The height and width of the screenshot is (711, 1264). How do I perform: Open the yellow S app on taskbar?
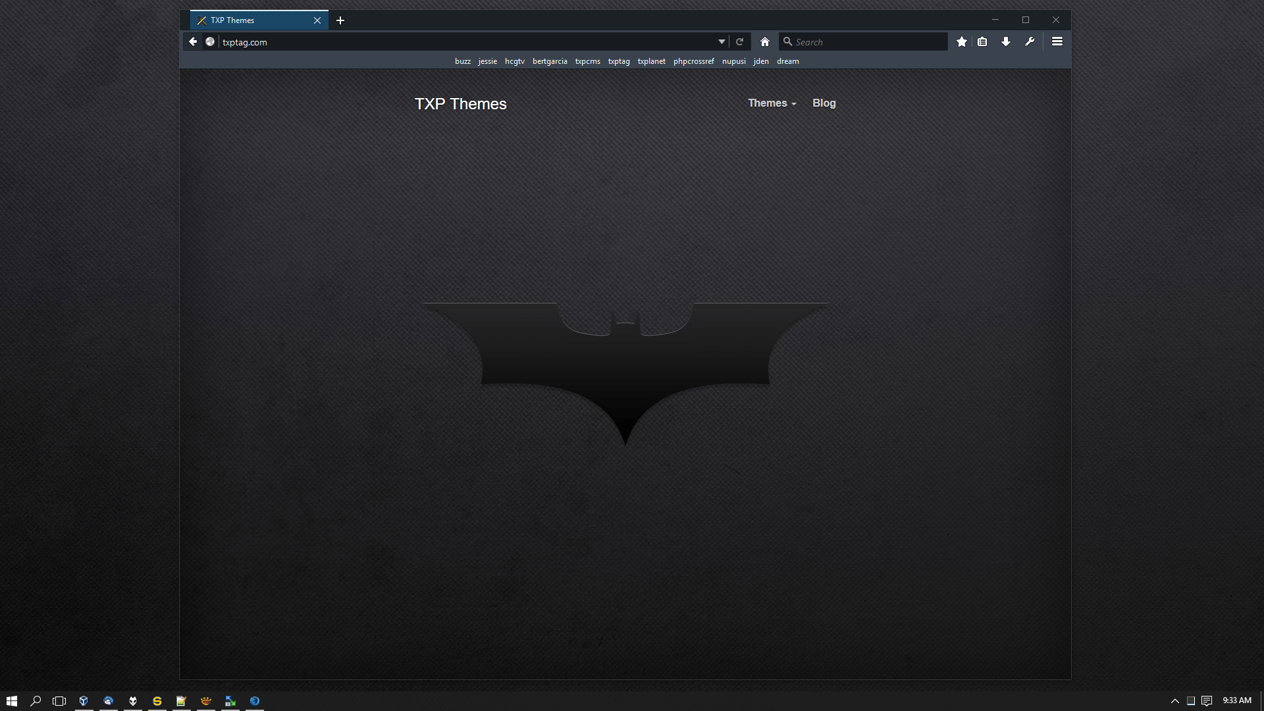157,701
